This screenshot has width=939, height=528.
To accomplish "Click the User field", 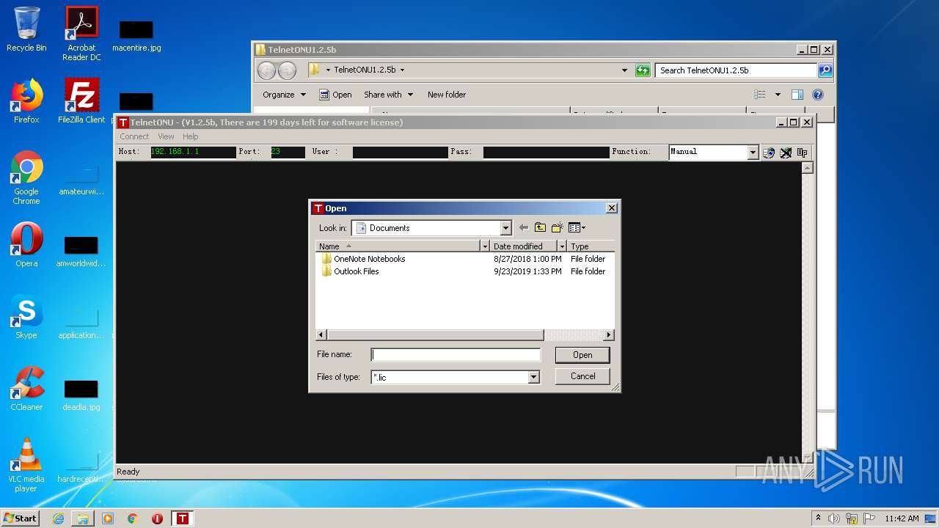I will (400, 152).
